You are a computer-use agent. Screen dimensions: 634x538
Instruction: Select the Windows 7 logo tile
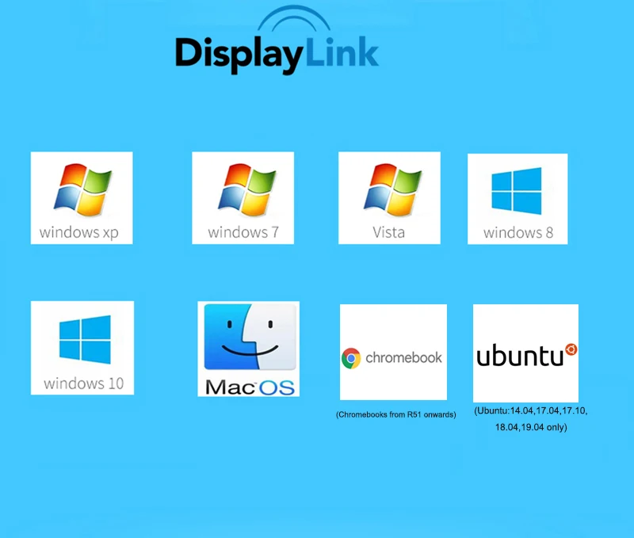click(243, 197)
